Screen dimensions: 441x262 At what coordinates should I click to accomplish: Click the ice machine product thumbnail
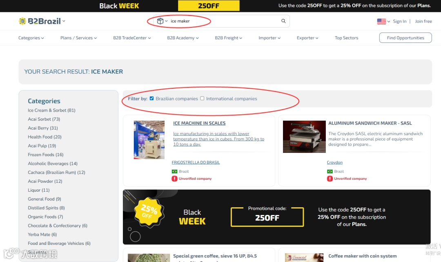tap(149, 140)
